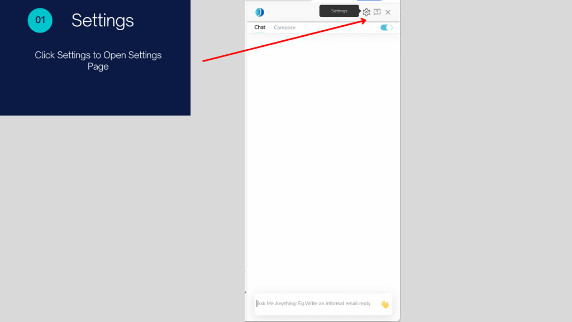572x322 pixels.
Task: Select the white Settings heading text
Action: pyautogui.click(x=103, y=21)
